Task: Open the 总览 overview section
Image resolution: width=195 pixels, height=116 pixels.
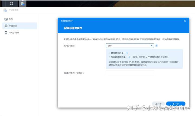Action: click(19, 19)
